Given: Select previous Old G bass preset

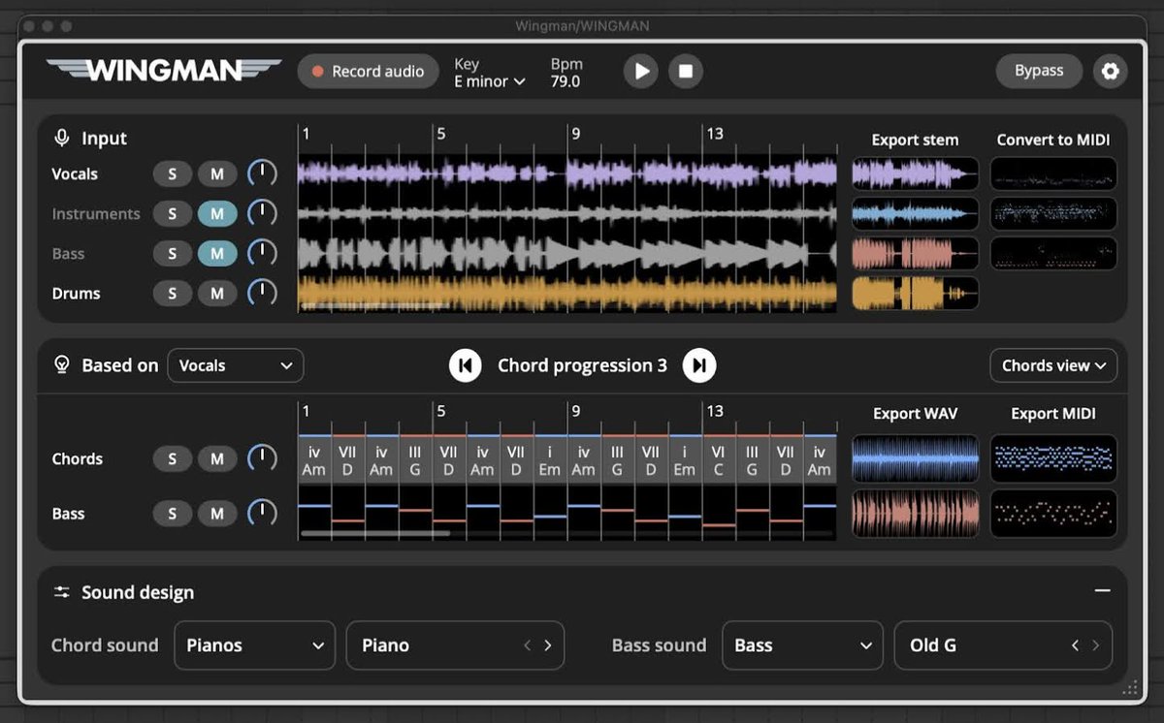Looking at the screenshot, I should click(x=1075, y=645).
